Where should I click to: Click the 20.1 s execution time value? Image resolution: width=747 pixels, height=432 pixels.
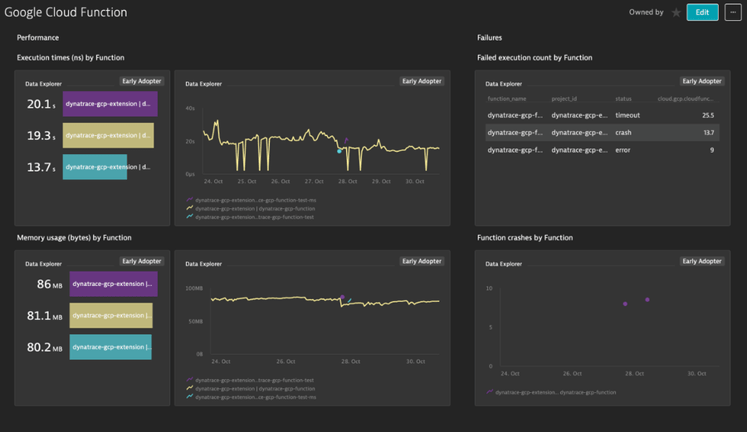point(41,104)
